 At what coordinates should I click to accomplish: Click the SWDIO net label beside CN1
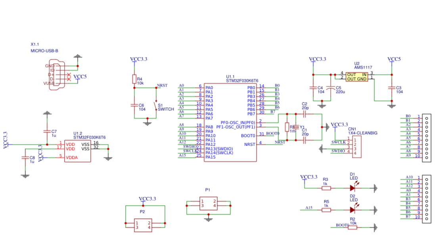pyautogui.click(x=338, y=151)
